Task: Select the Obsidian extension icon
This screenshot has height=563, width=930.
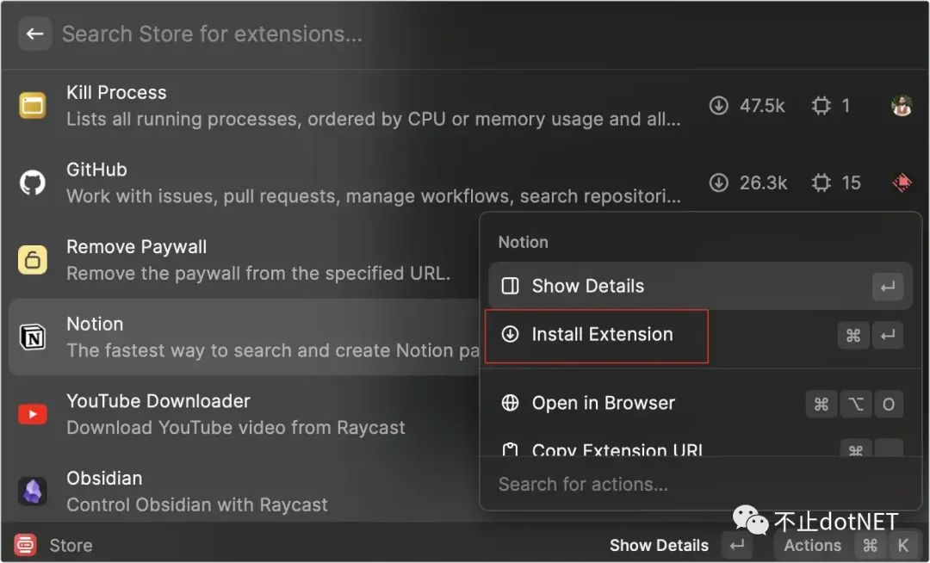Action: pyautogui.click(x=33, y=492)
